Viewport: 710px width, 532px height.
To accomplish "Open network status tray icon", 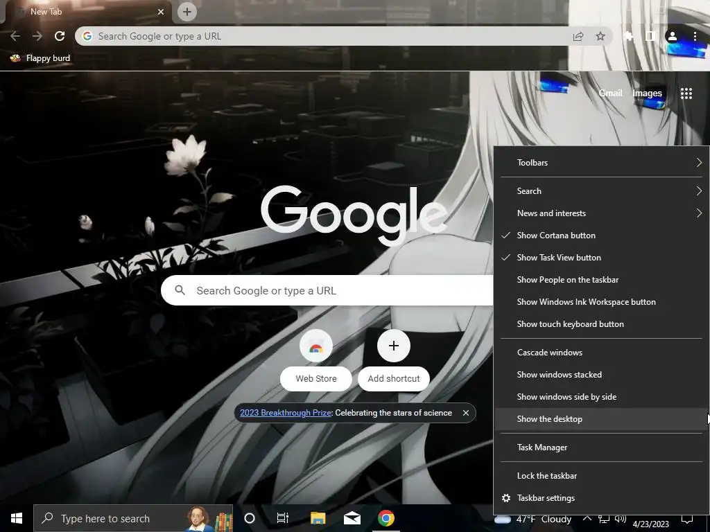I will tap(604, 518).
